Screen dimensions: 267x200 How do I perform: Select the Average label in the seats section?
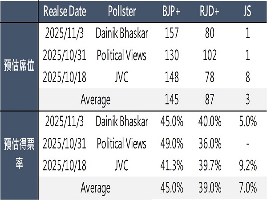tap(95, 100)
